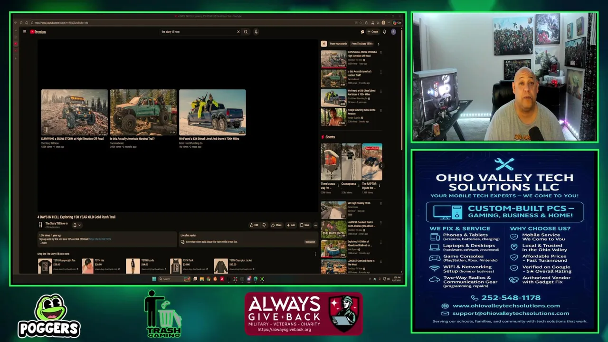The width and height of the screenshot is (608, 342).
Task: Open the Short 'The RAPTOR R puts the...'
Action: pos(372,162)
